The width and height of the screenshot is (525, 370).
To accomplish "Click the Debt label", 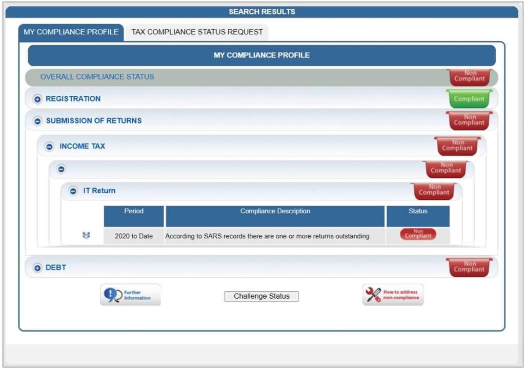I will pyautogui.click(x=55, y=268).
